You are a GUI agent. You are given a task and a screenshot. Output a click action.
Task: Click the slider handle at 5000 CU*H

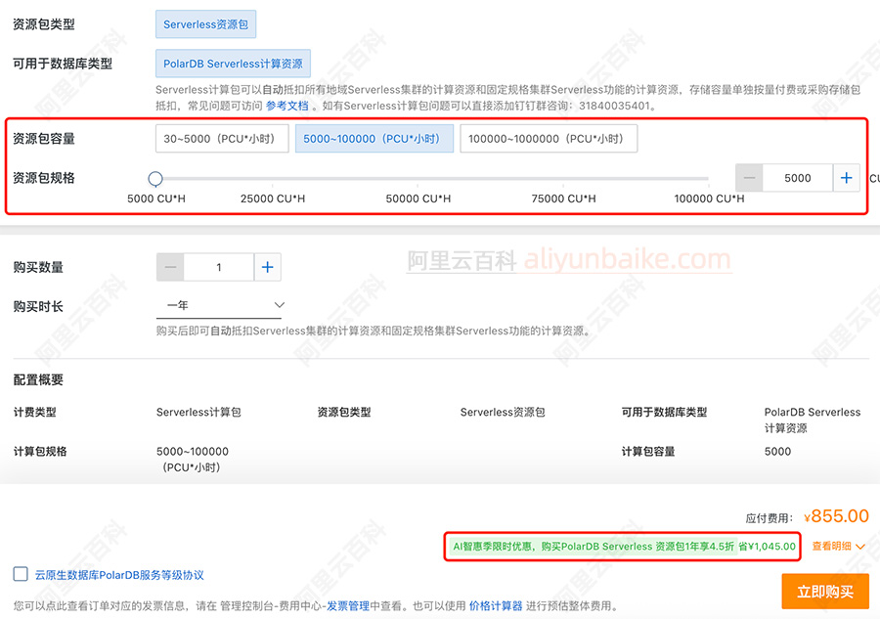coord(154,178)
